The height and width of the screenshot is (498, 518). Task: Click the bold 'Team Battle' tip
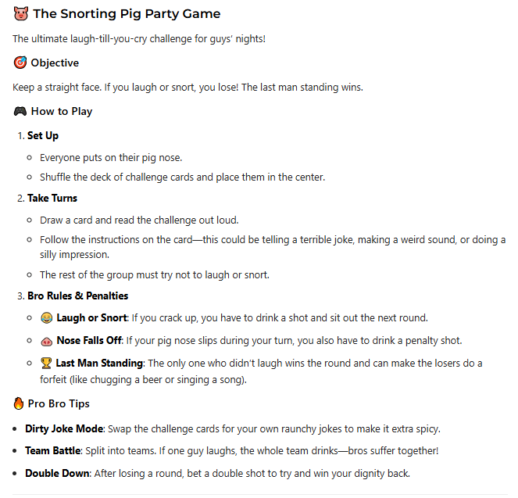(x=53, y=451)
